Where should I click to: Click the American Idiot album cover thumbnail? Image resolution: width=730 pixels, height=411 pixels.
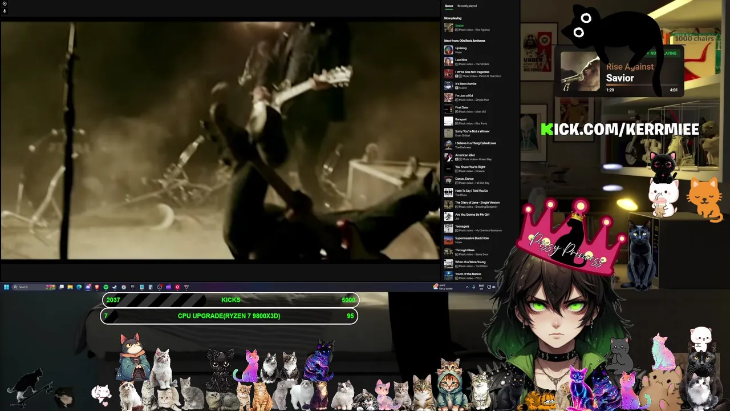[x=448, y=157]
